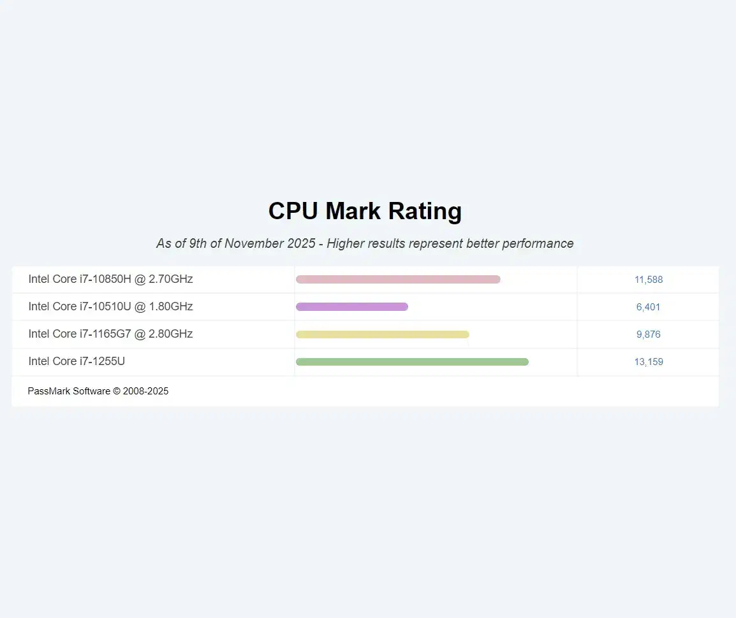736x618 pixels.
Task: Click the 2008-2025 copyright years
Action: 146,391
